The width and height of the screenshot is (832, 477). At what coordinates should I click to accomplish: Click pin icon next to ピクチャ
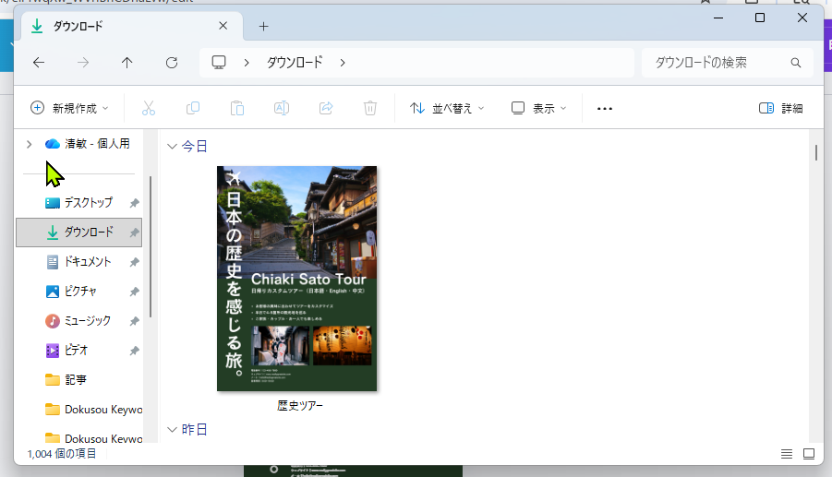[x=134, y=292]
